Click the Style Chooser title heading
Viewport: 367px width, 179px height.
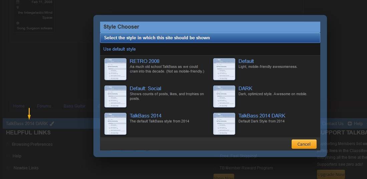point(121,27)
